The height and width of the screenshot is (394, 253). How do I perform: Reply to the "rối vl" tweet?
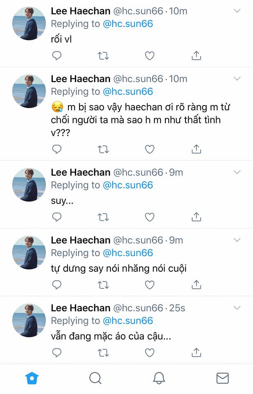tap(57, 55)
